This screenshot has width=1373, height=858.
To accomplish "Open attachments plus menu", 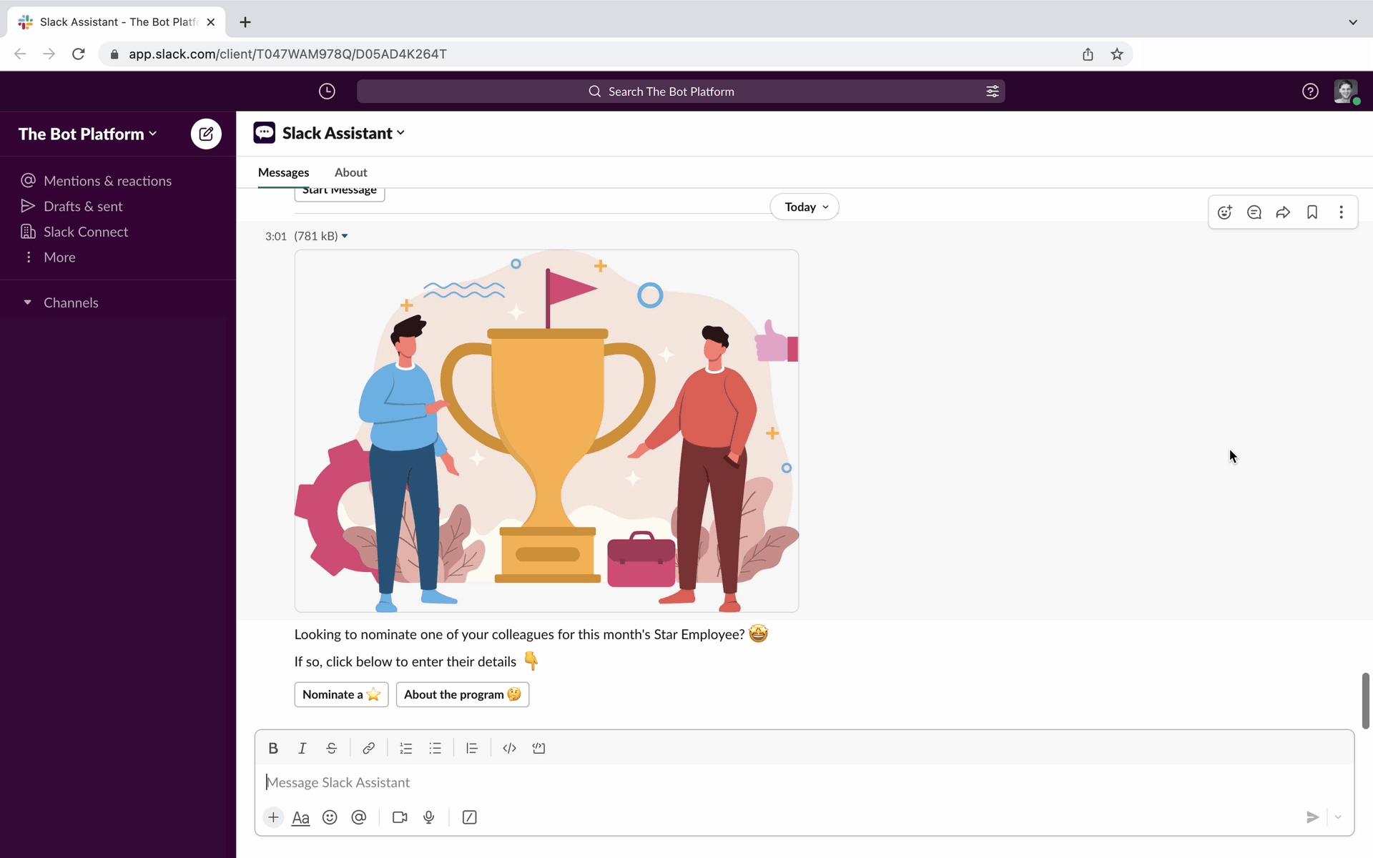I will coord(273,817).
